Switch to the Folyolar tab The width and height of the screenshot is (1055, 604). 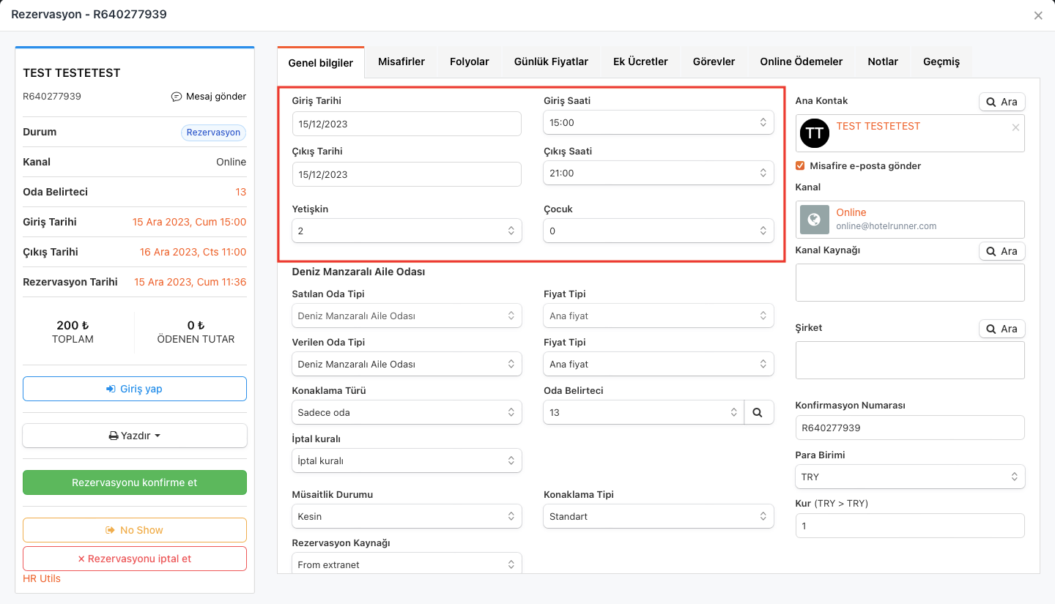469,61
